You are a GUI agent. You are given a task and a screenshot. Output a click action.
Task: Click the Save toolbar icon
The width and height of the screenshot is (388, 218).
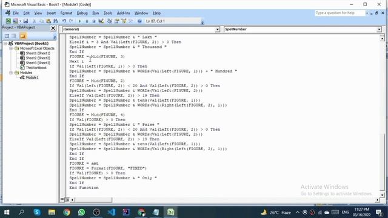[x=25, y=21]
